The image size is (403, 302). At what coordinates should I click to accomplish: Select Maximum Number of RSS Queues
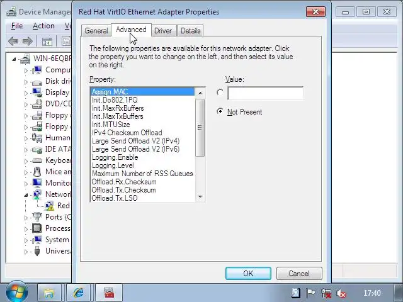tap(142, 174)
